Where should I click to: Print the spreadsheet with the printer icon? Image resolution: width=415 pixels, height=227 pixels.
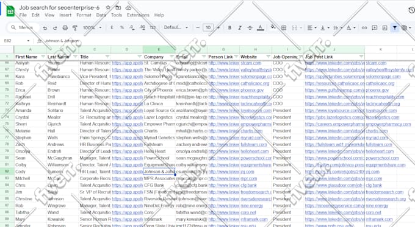pyautogui.click(x=65, y=28)
